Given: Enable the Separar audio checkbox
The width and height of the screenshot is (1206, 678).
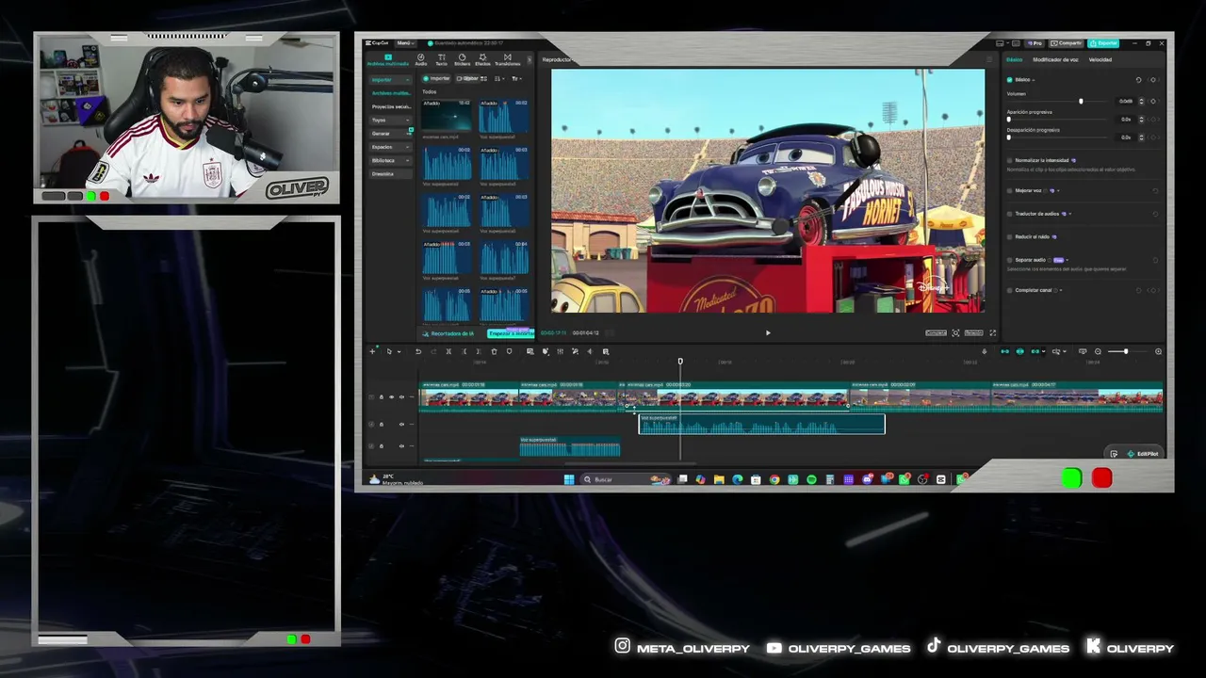Looking at the screenshot, I should 1010,260.
